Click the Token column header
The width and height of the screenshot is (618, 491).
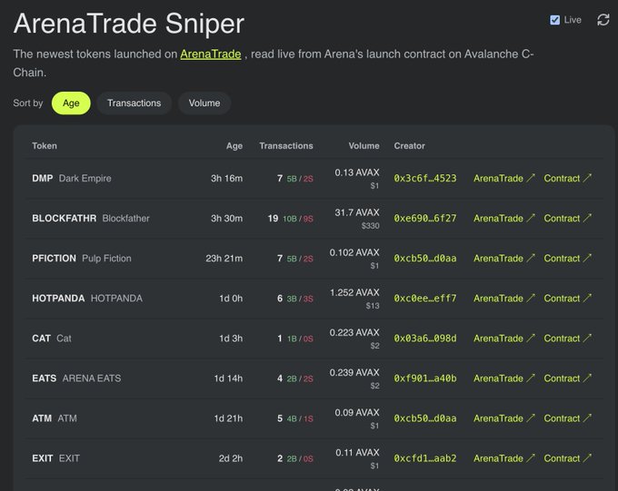pyautogui.click(x=45, y=146)
